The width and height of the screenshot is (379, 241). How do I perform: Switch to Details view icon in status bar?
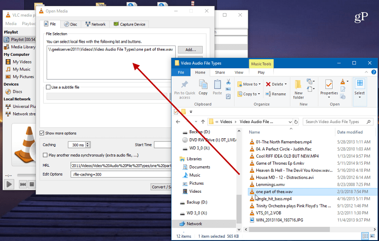click(365, 236)
